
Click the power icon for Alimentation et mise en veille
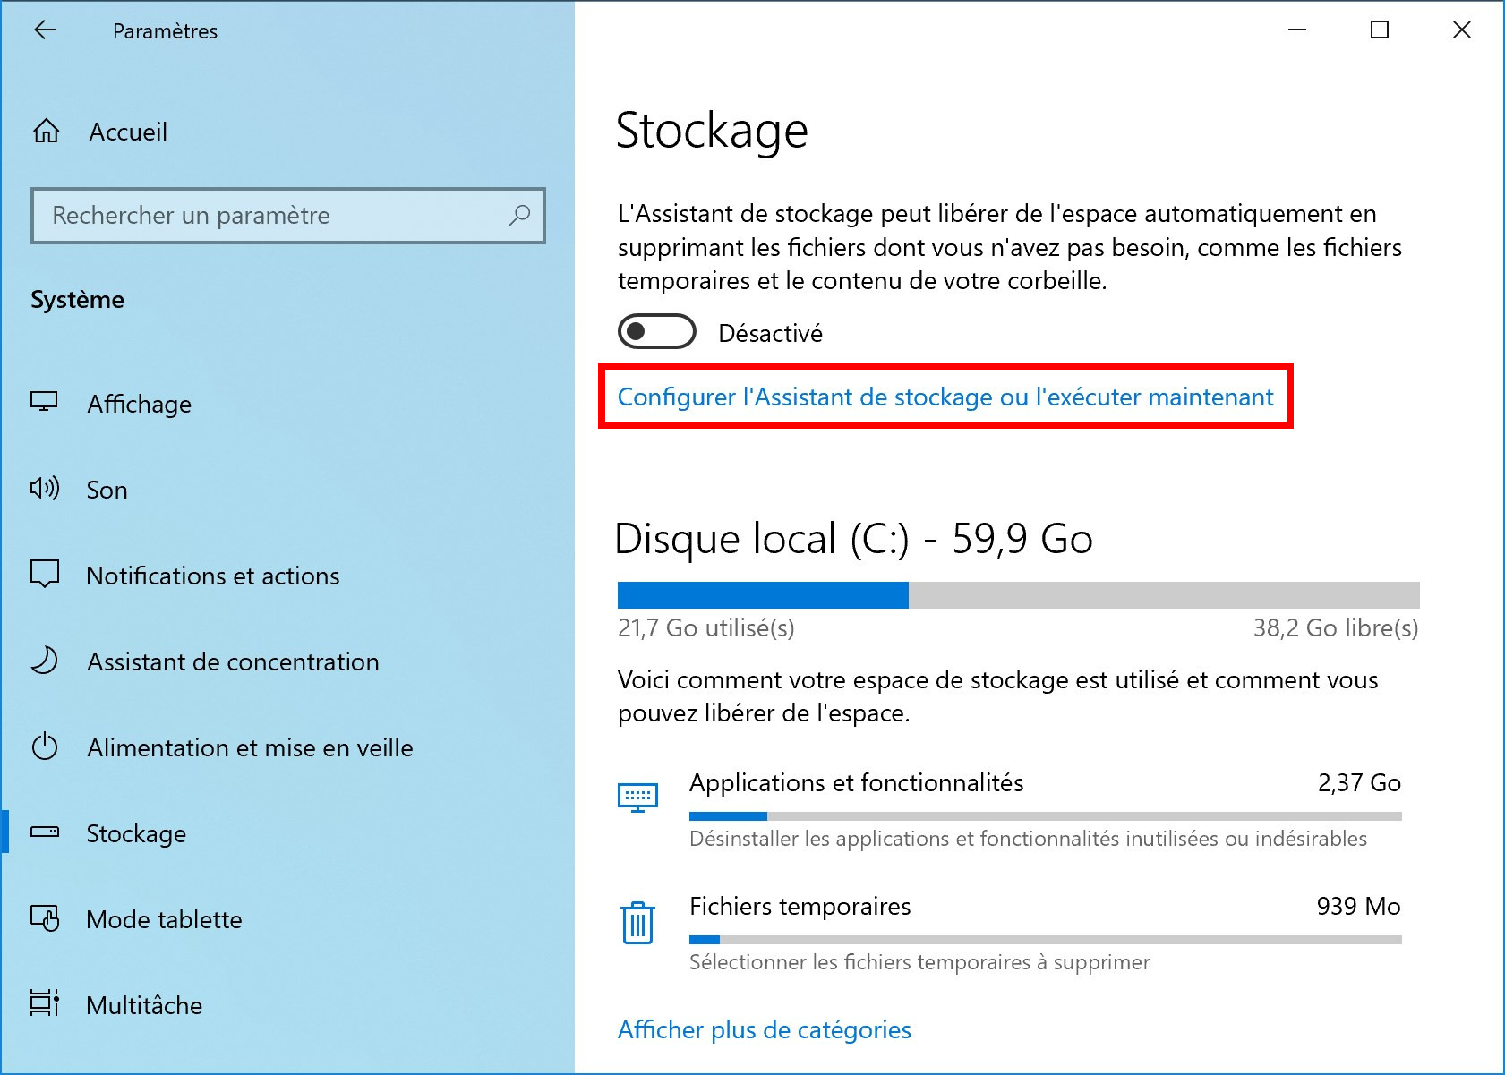pos(45,747)
